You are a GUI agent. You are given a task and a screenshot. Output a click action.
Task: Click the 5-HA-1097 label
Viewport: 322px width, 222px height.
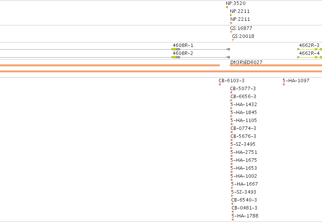[296, 81]
